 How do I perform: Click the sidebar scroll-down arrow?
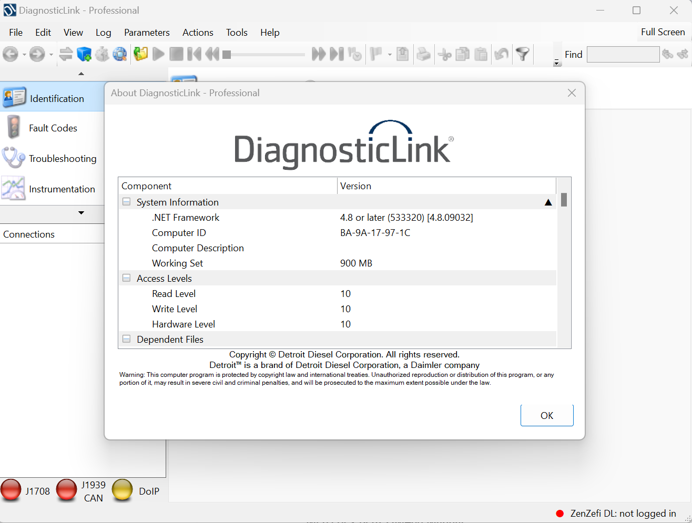(81, 213)
